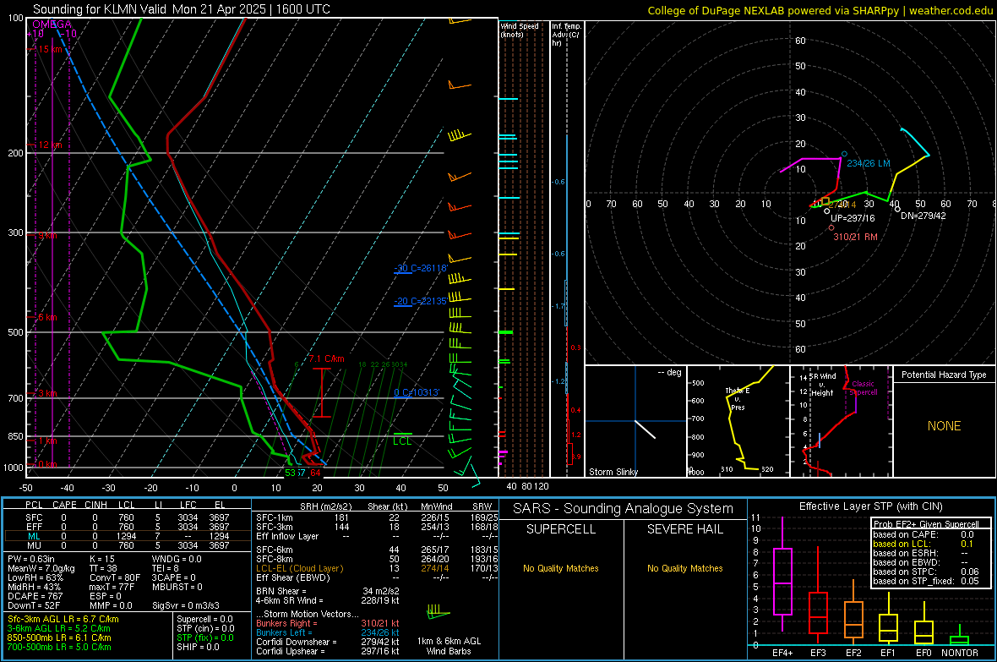Click the SHIP = 0.0 value
The image size is (997, 662).
coord(198,647)
